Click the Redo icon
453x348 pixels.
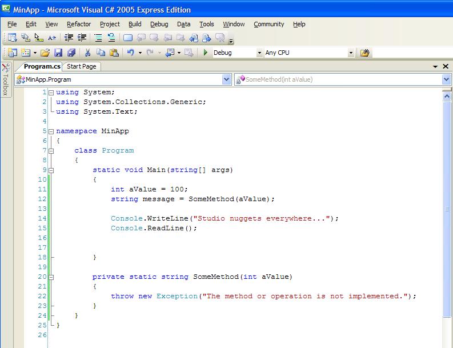[x=150, y=53]
